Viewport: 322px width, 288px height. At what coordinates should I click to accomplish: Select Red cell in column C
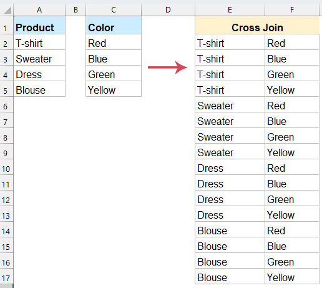coord(114,42)
